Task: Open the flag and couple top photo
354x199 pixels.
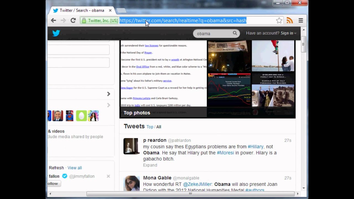Action: (x=273, y=56)
